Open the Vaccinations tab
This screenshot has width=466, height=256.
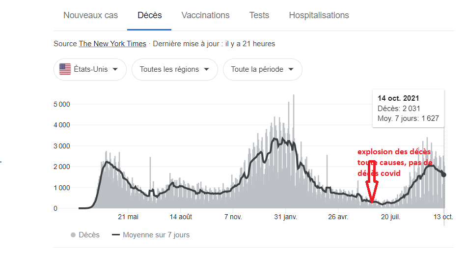[205, 15]
